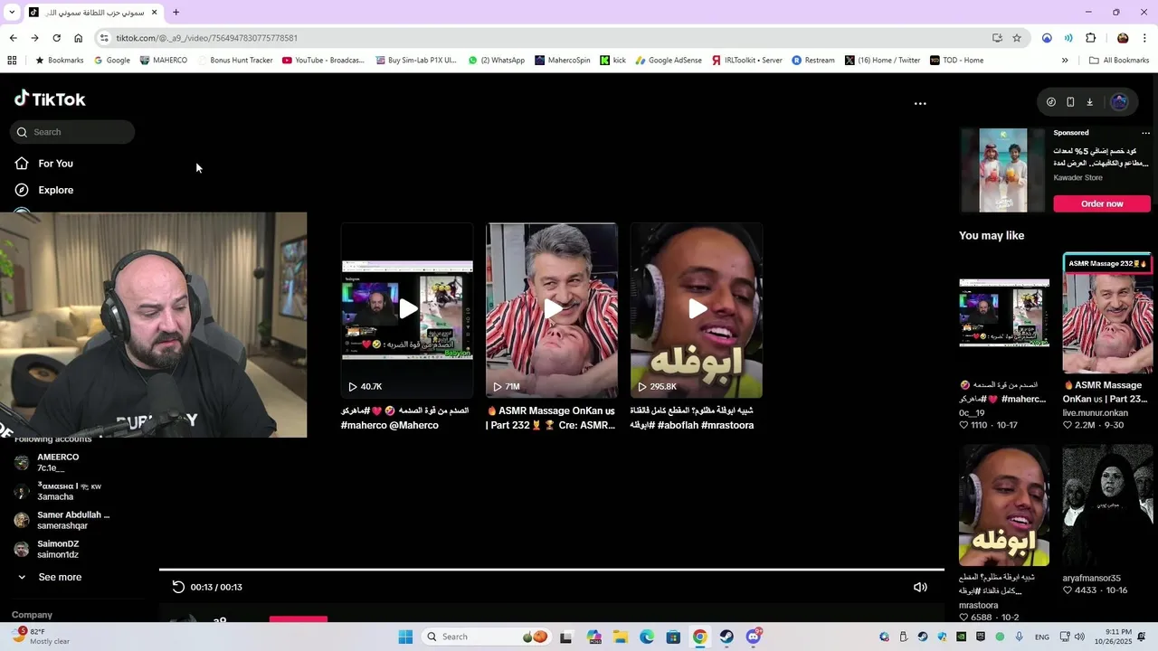
Task: Play the 40.7K views maherco video
Action: (407, 310)
